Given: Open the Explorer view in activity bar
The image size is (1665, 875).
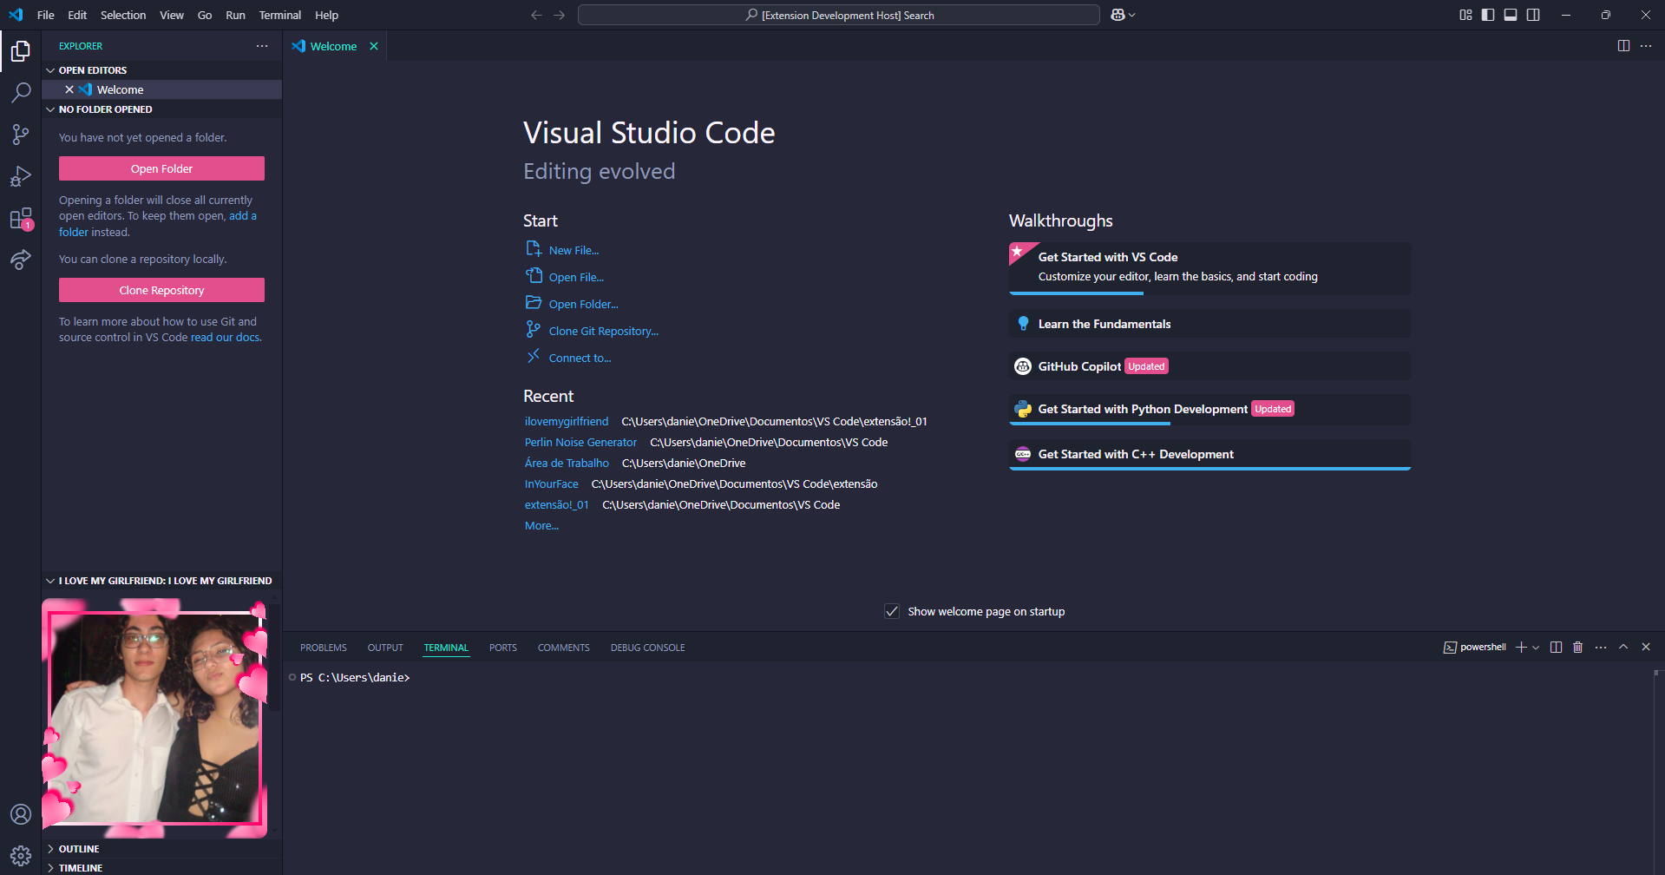Looking at the screenshot, I should 21,51.
